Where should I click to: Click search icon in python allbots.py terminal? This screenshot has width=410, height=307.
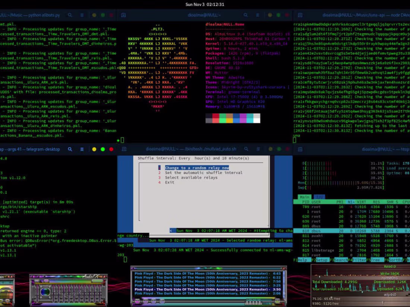point(70,15)
